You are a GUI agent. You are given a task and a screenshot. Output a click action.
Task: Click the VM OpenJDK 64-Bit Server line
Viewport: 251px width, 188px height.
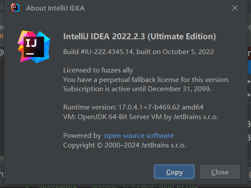click(141, 117)
